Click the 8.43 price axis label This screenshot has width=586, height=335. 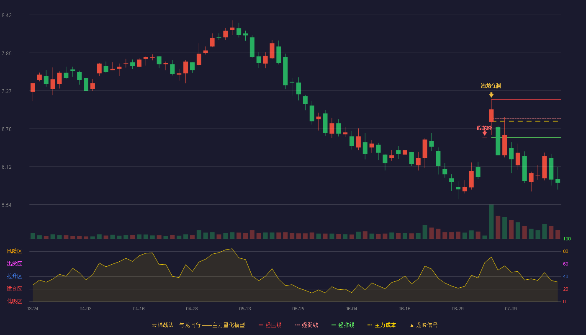point(7,15)
